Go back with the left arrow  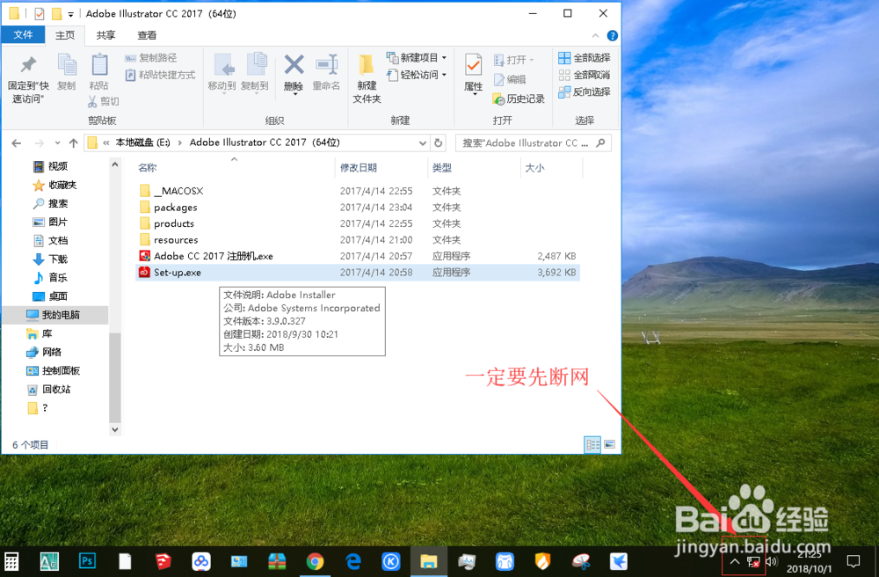click(x=16, y=143)
